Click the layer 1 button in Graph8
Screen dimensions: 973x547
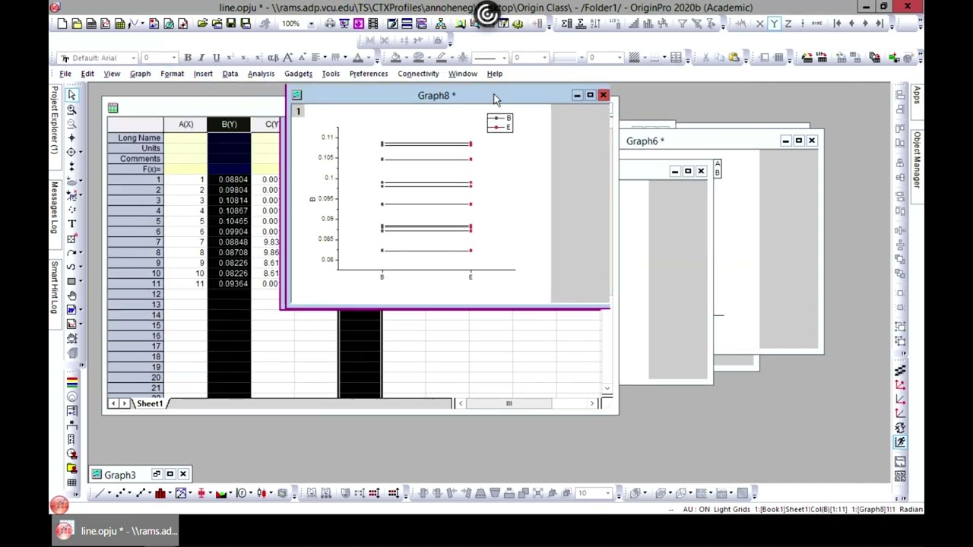click(298, 112)
